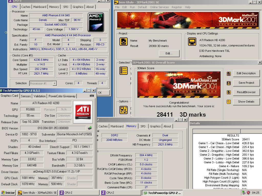Click the ATI Radeon logo in GPU-Z
262x196 pixels.
pyautogui.click(x=83, y=112)
